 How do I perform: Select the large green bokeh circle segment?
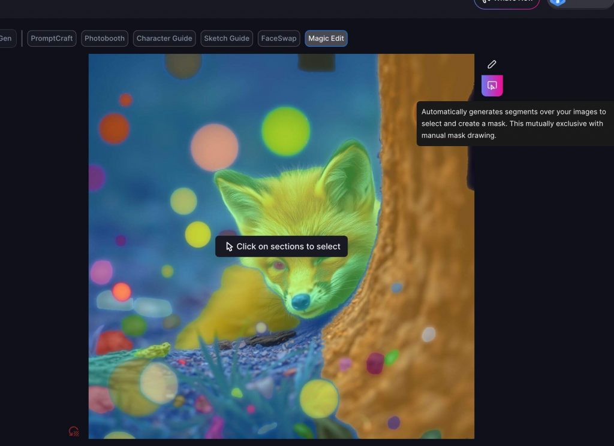[285, 131]
